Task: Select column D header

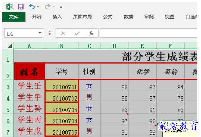Action: pos(115,46)
